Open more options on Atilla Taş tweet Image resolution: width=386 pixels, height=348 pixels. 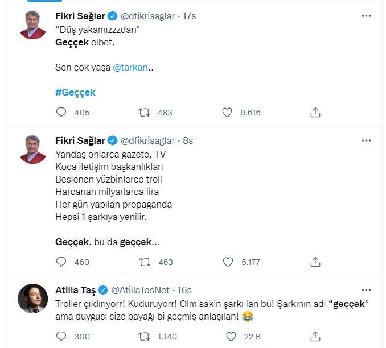click(367, 290)
